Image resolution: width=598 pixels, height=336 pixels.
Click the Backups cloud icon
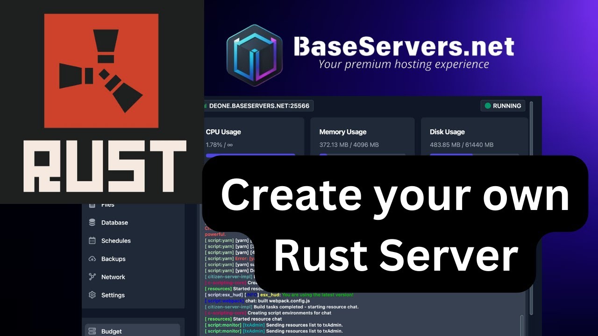(92, 259)
